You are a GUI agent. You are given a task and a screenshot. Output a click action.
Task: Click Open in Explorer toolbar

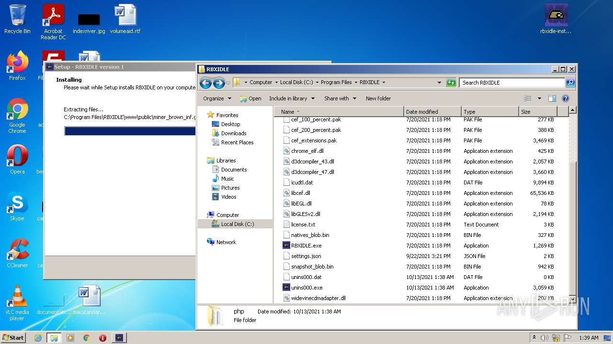[x=250, y=98]
